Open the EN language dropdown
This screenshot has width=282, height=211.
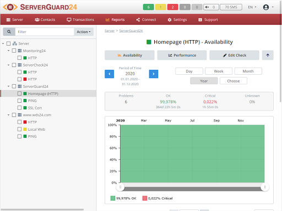click(x=252, y=7)
